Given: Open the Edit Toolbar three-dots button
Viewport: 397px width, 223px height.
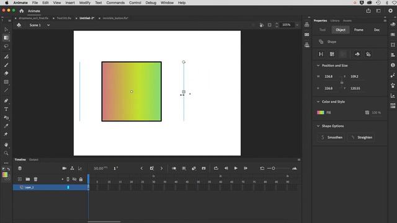Looking at the screenshot, I should [6, 163].
